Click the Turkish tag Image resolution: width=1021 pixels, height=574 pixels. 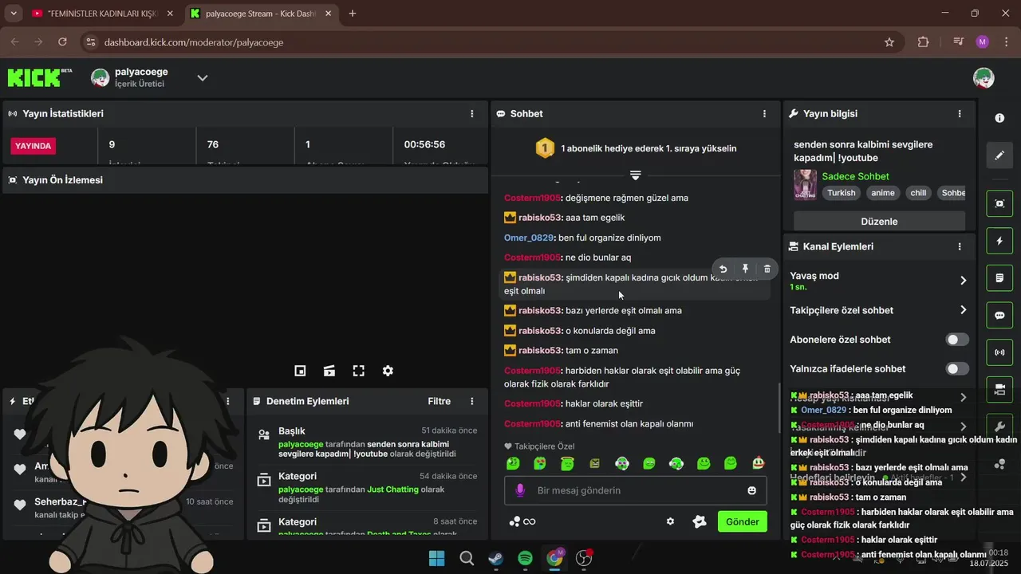(841, 193)
